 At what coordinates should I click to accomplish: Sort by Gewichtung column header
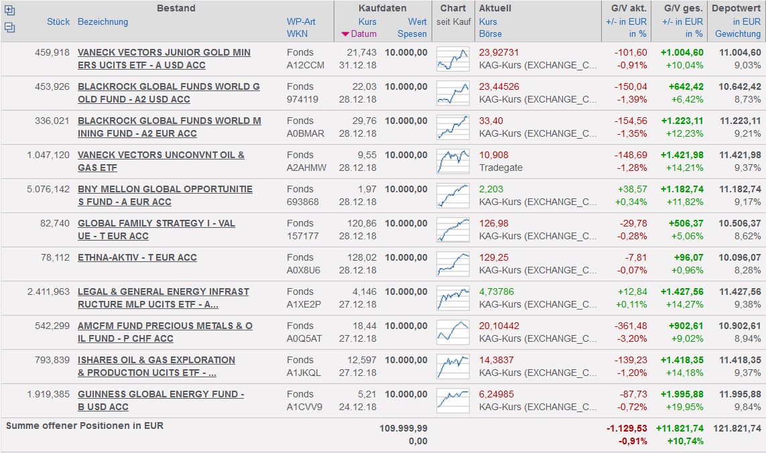(x=738, y=34)
